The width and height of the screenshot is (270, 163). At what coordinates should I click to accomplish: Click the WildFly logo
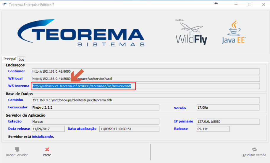(x=191, y=32)
